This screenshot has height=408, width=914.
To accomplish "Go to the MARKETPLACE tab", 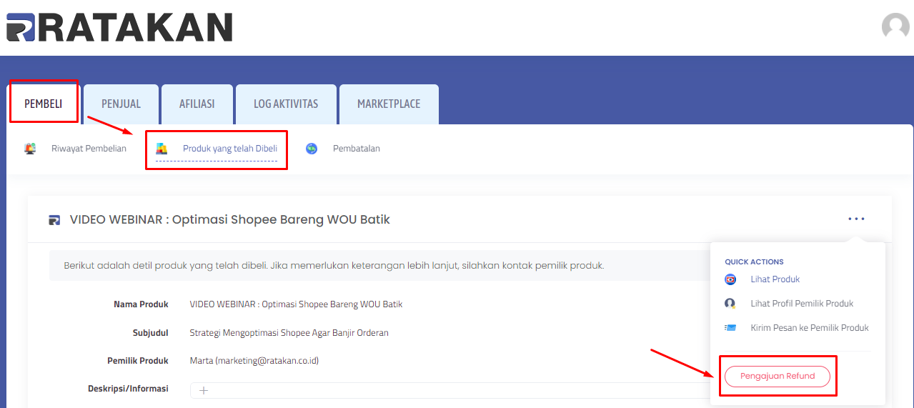I will pos(389,104).
